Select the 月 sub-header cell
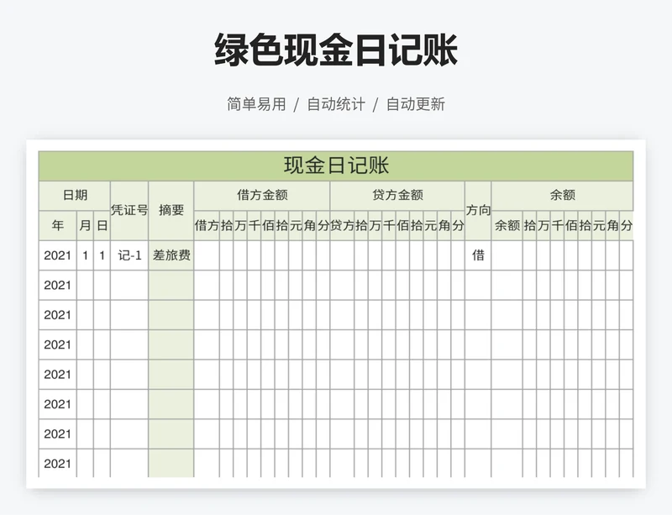Viewport: 672px width, 515px height. tap(85, 225)
